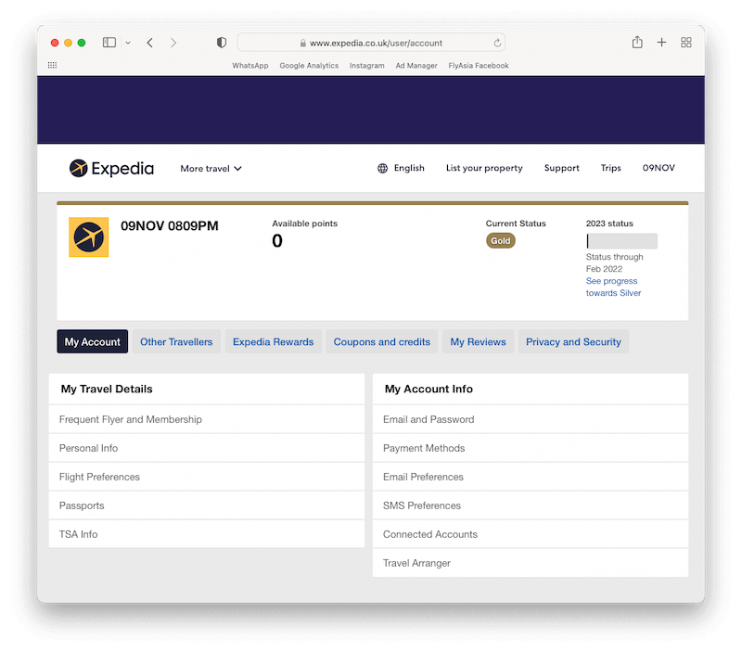742x652 pixels.
Task: Open Ad Manager bookmark
Action: [x=416, y=65]
